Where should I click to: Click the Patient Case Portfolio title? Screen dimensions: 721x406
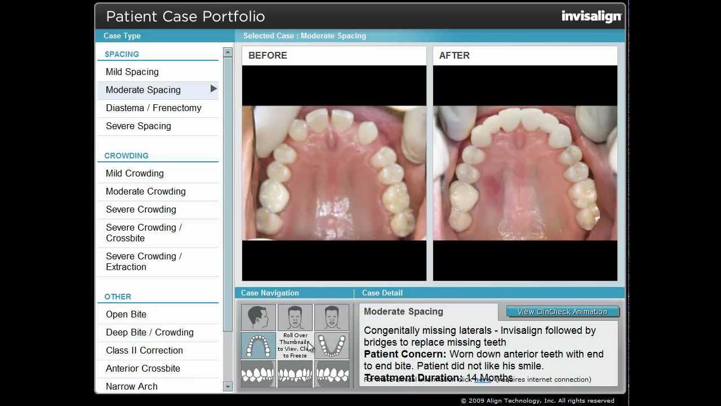[185, 16]
